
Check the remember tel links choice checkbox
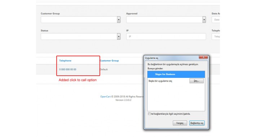[x=149, y=114]
